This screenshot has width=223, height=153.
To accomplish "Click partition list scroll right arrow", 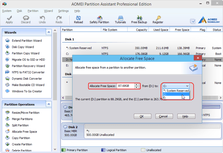I will (x=220, y=98).
